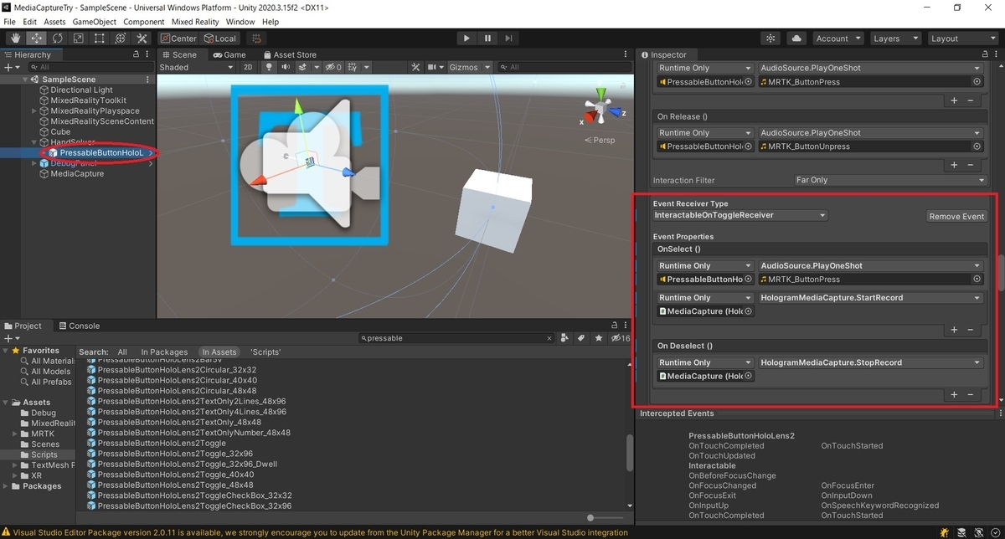Toggle 2D view mode in the Scene
Viewport: 1005px width, 539px height.
(x=248, y=68)
